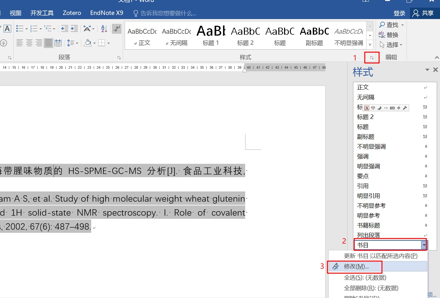Click the multilevel list icon
The width and height of the screenshot is (440, 298).
tap(48, 29)
